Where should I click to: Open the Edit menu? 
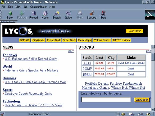10,7
